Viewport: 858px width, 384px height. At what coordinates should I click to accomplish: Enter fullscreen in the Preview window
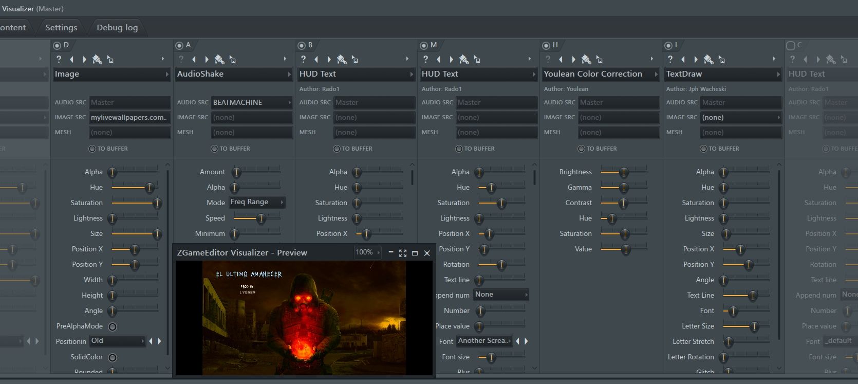[x=403, y=253]
